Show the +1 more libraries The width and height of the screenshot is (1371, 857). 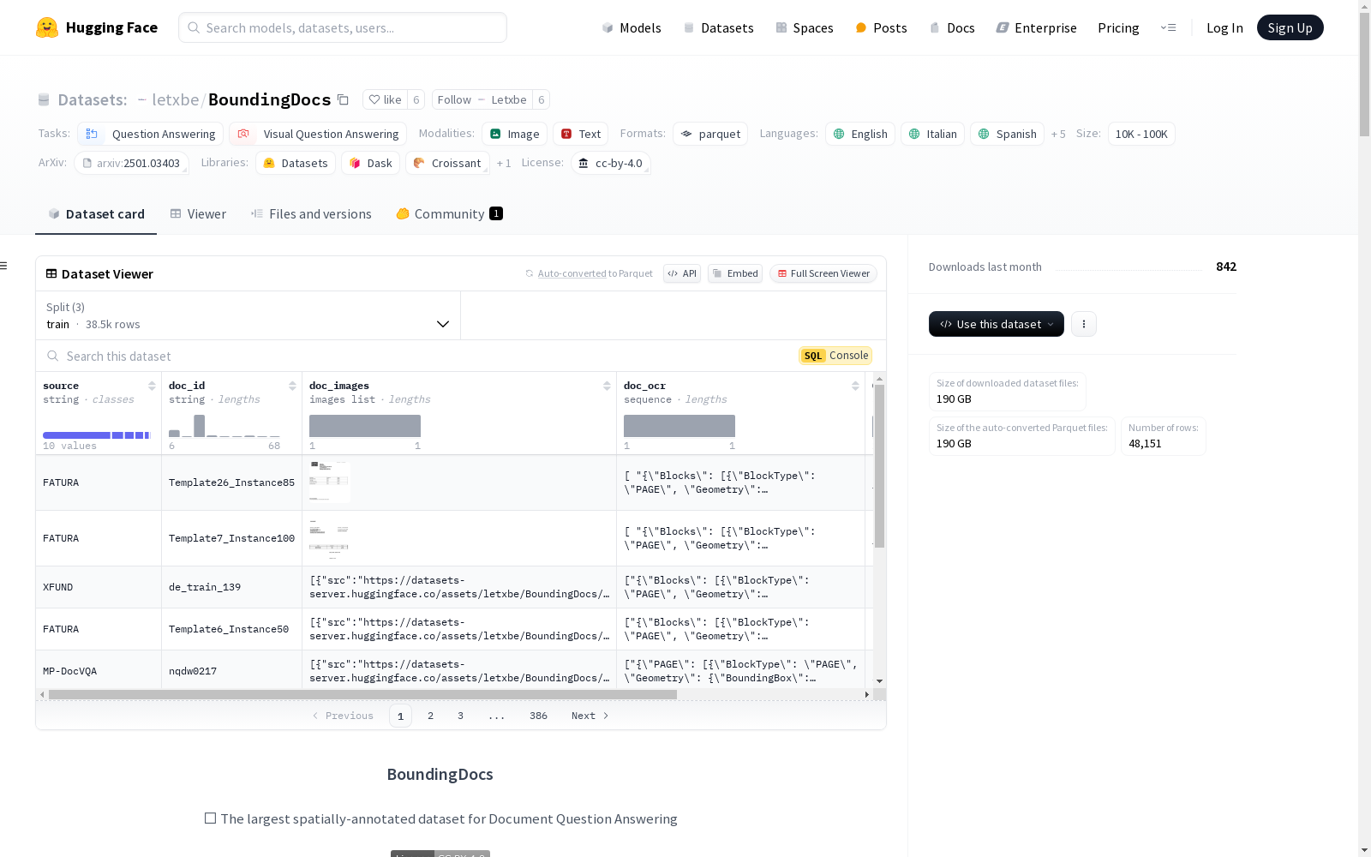click(504, 163)
